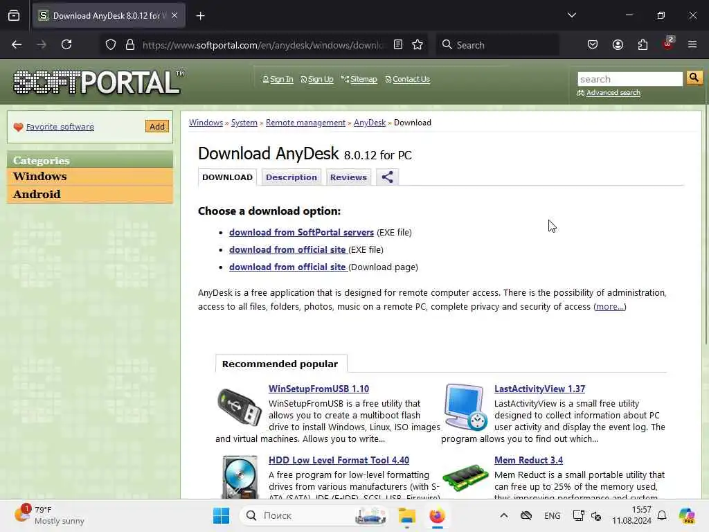Image resolution: width=709 pixels, height=532 pixels.
Task: Click the AnyDesk breadcrumb link
Action: (370, 123)
